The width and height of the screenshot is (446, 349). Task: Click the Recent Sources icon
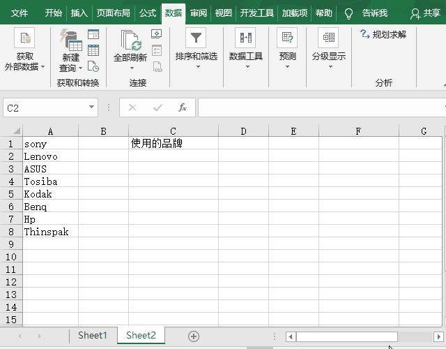pos(93,66)
